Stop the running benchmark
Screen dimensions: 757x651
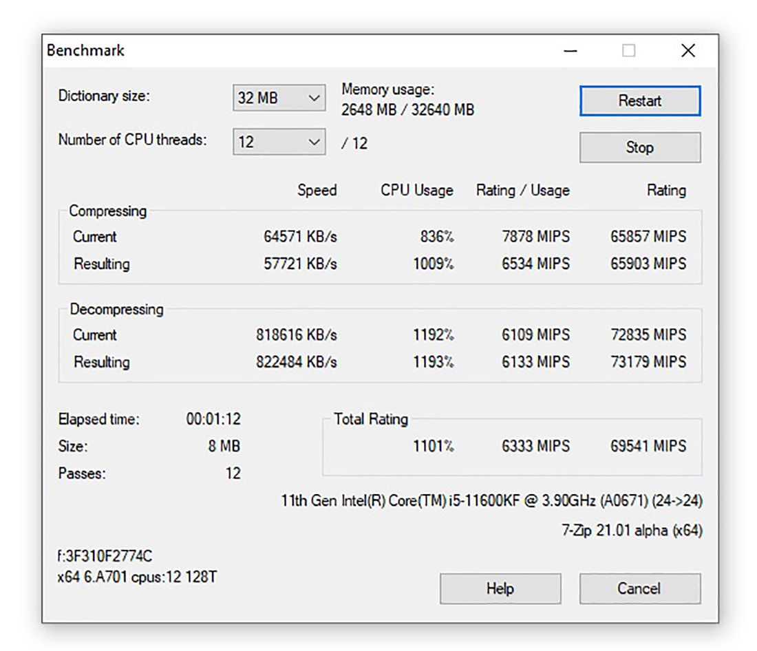(x=639, y=147)
